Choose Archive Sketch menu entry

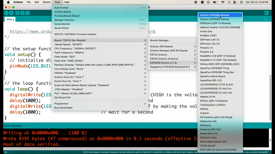pos(100,12)
